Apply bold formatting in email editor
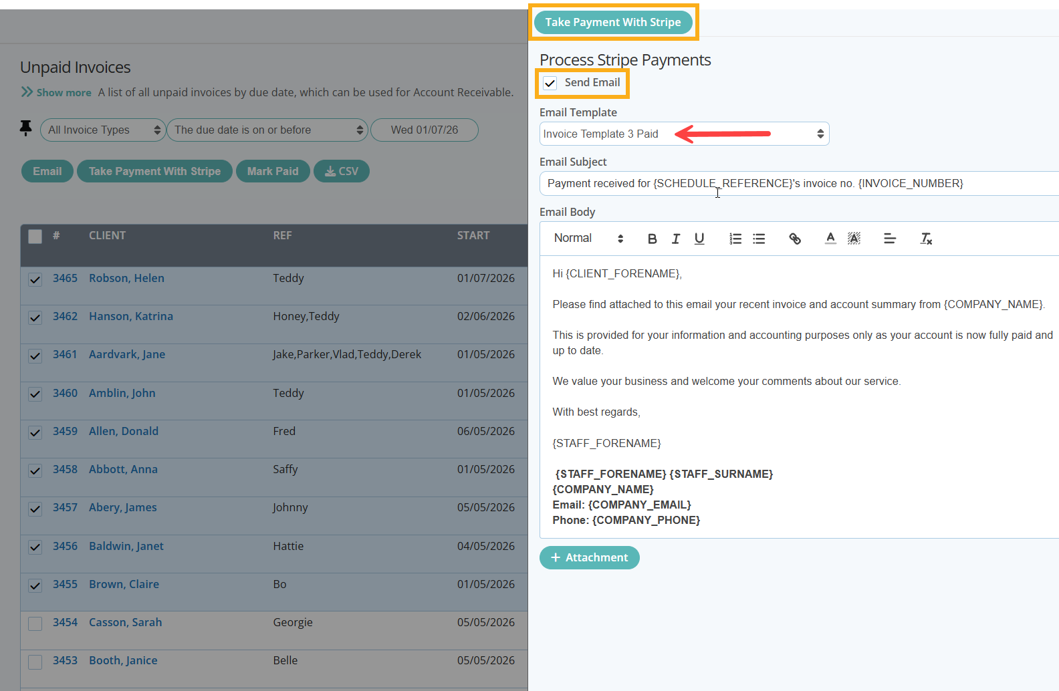1059x691 pixels. (653, 239)
